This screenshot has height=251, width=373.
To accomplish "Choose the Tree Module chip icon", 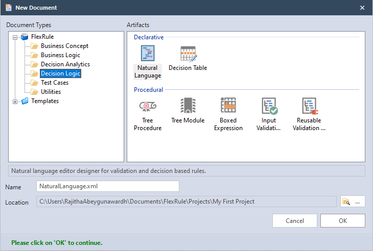I will [x=188, y=105].
